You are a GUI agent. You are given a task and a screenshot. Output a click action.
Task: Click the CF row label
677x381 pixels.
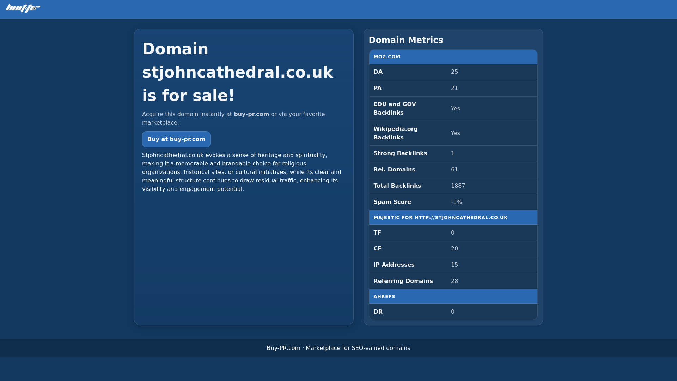click(377, 249)
